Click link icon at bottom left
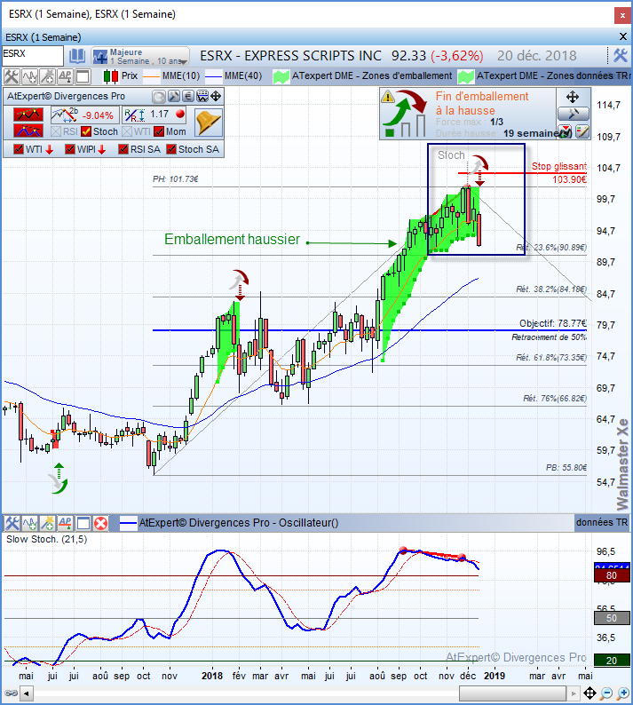The image size is (633, 705). coord(11,693)
